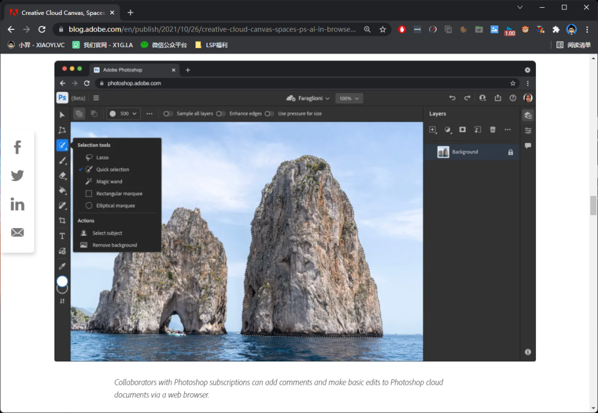Enable the Enhance edges toggle
This screenshot has width=598, height=413.
pyautogui.click(x=220, y=113)
